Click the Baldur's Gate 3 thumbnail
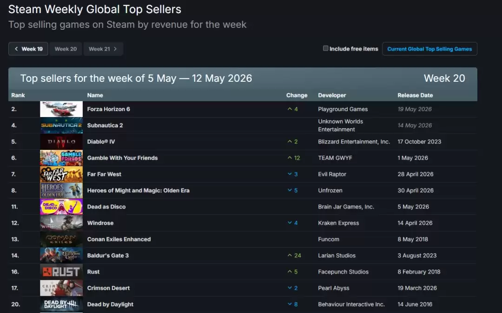The width and height of the screenshot is (502, 313). 61,256
